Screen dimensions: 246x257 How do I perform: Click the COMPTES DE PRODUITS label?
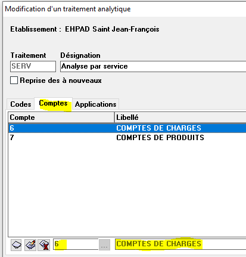click(x=160, y=138)
